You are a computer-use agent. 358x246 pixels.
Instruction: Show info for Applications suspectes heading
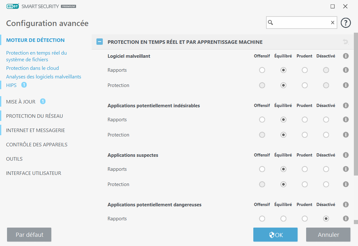coord(346,155)
